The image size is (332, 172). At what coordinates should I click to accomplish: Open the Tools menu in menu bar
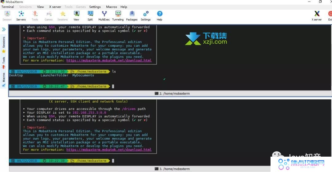(x=68, y=7)
